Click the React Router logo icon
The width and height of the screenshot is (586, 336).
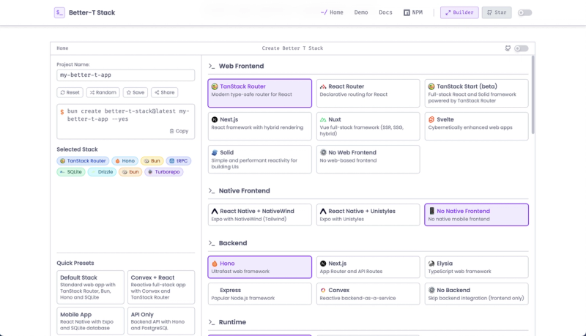pyautogui.click(x=323, y=86)
